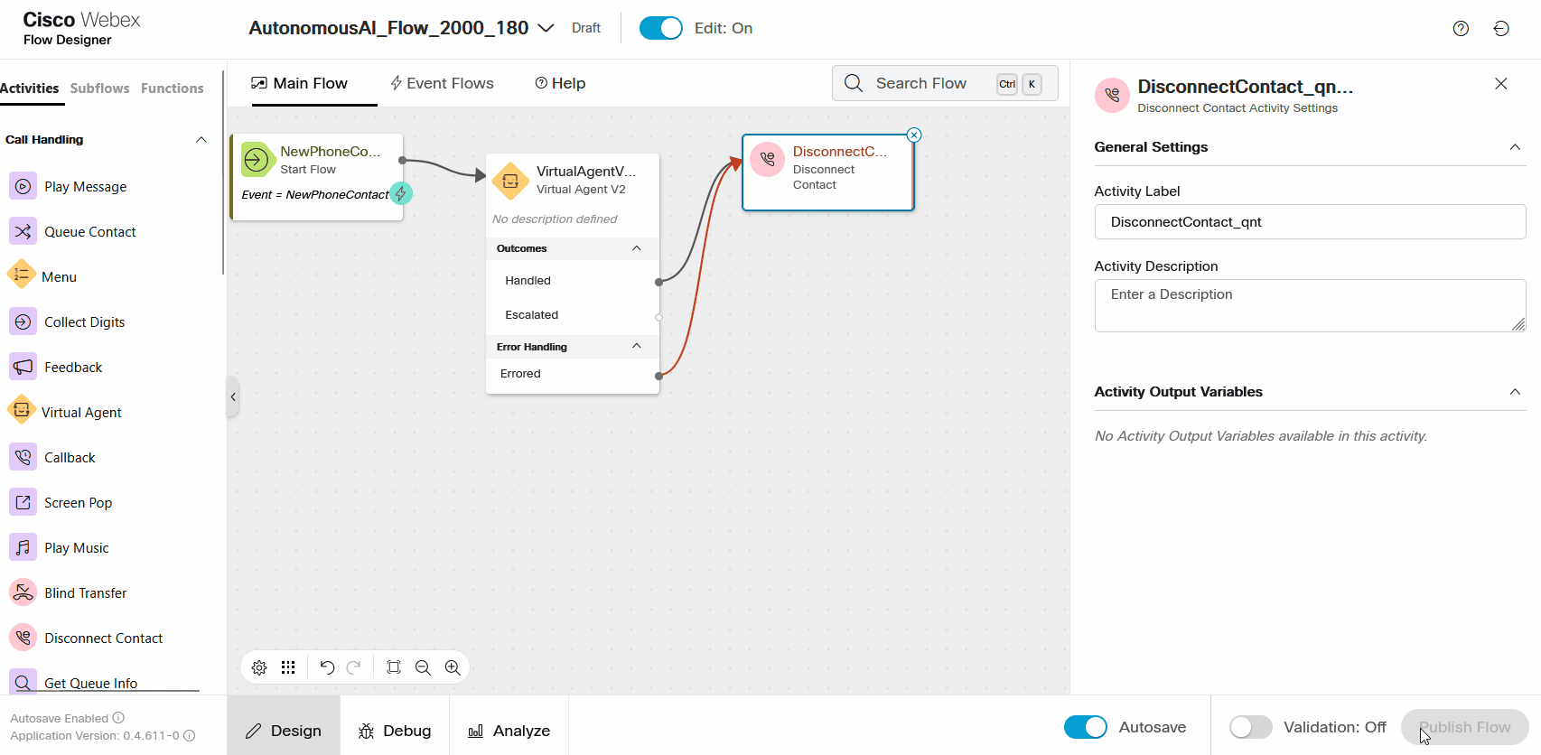The width and height of the screenshot is (1541, 755).
Task: Open canvas settings gear icon
Action: point(259,667)
